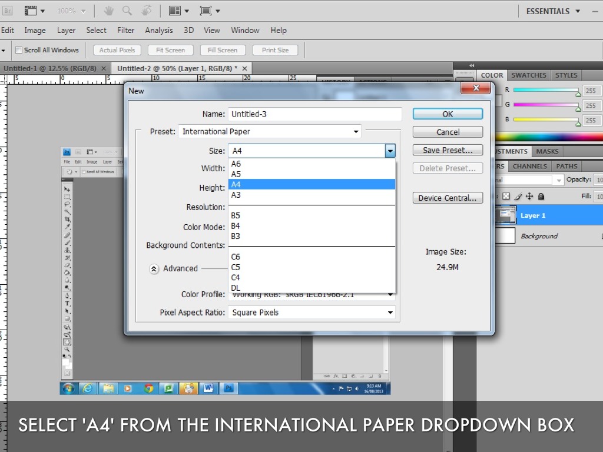Screen dimensions: 603x452
Task: Enable Scroll All Windows checkbox
Action: (19, 50)
